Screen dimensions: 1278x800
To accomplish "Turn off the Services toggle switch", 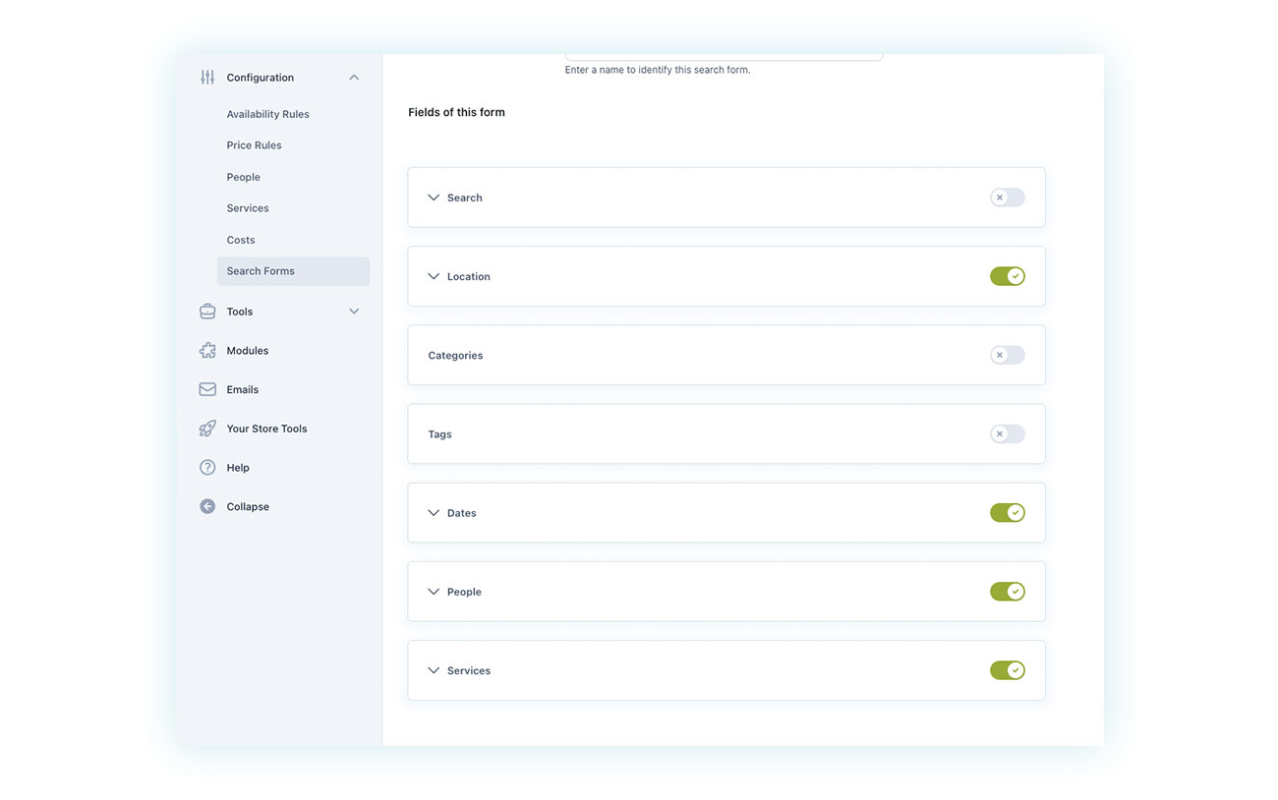I will click(x=1007, y=669).
